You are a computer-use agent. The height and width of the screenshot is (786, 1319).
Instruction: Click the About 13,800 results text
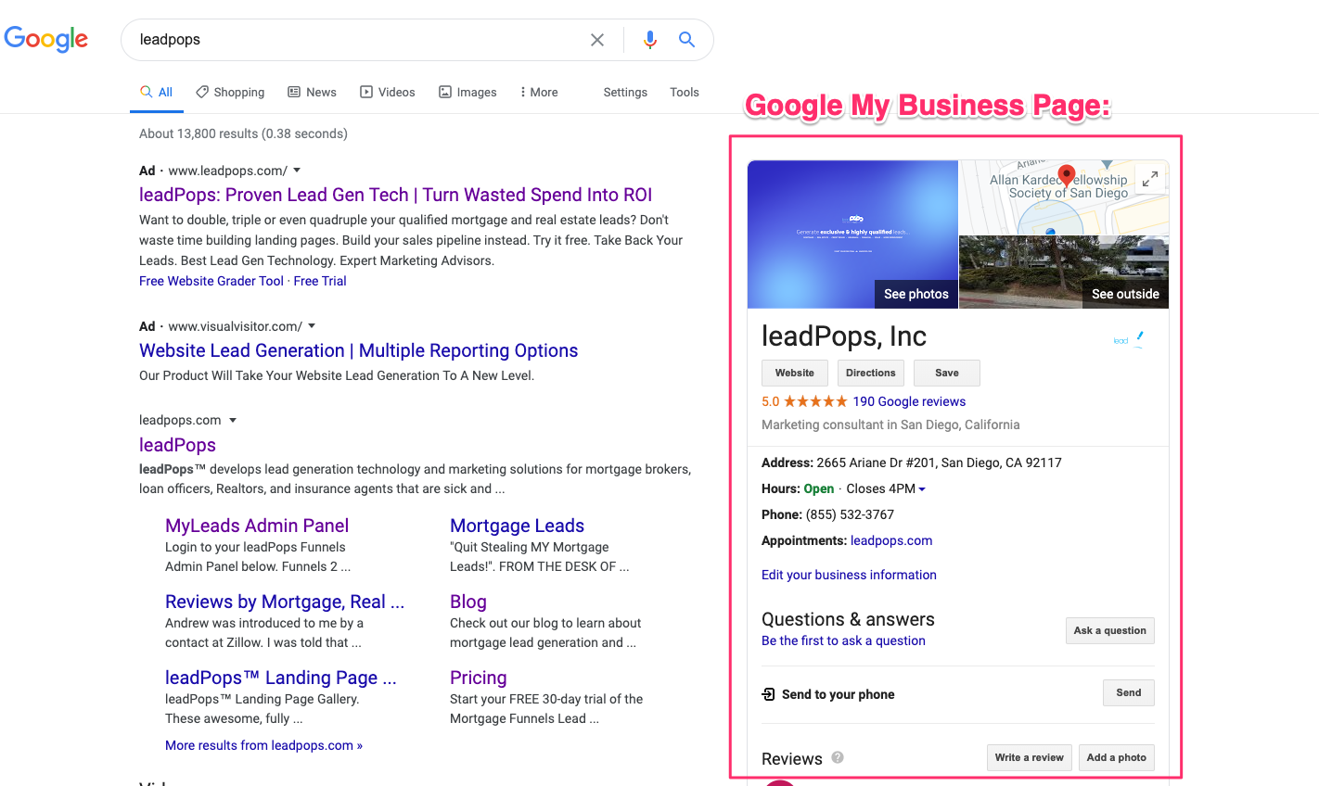[243, 133]
